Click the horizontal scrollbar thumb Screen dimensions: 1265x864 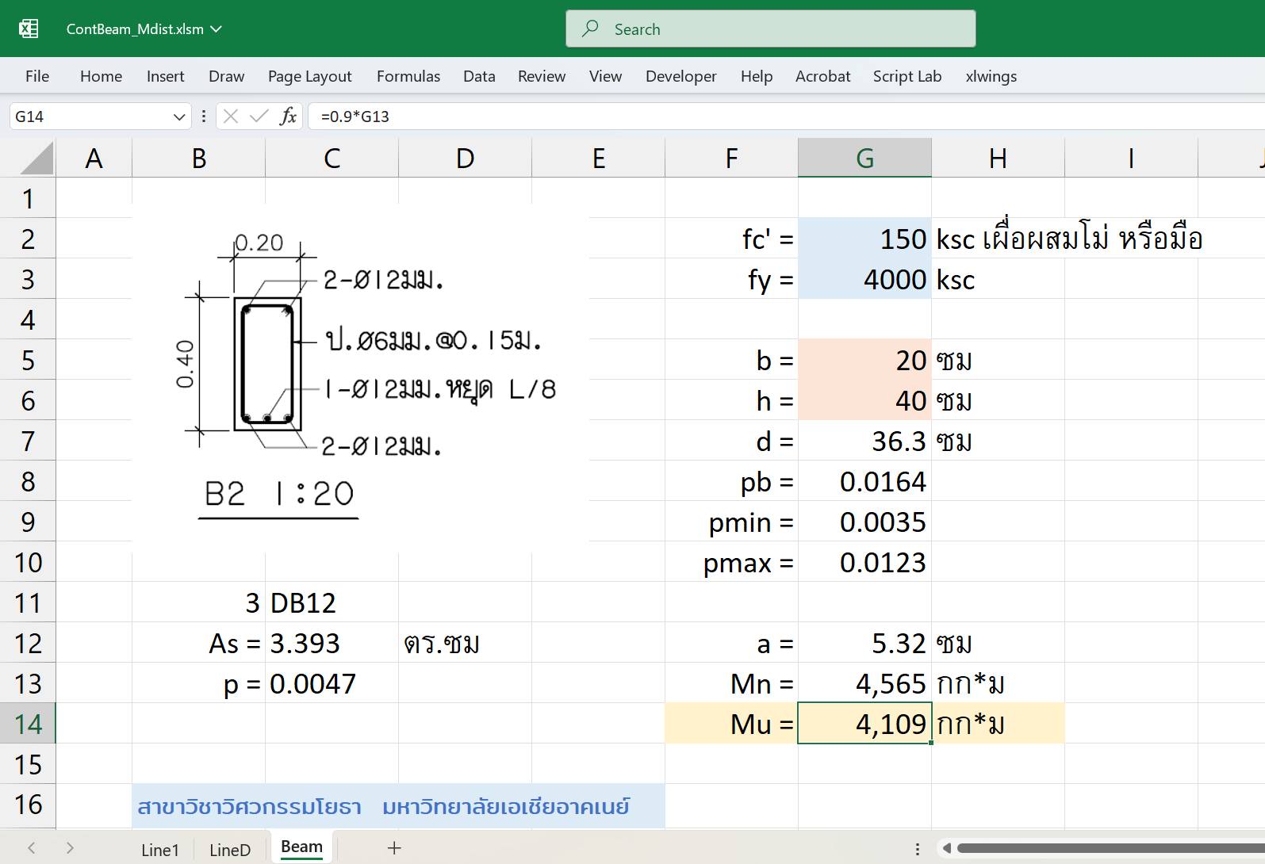[1110, 848]
